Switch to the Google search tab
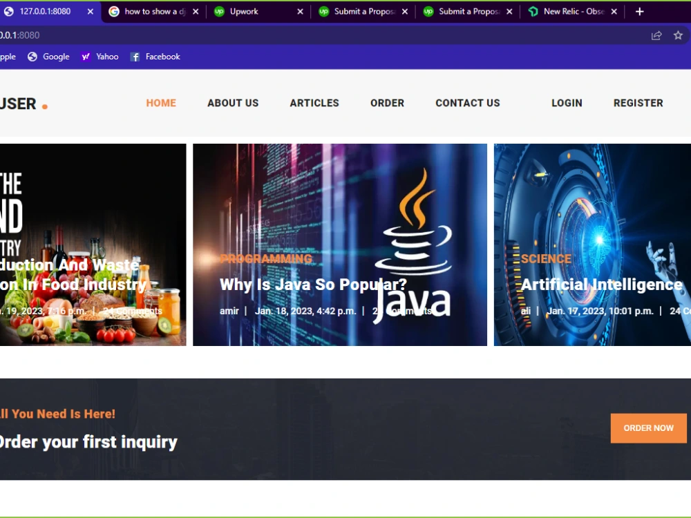 pos(153,12)
